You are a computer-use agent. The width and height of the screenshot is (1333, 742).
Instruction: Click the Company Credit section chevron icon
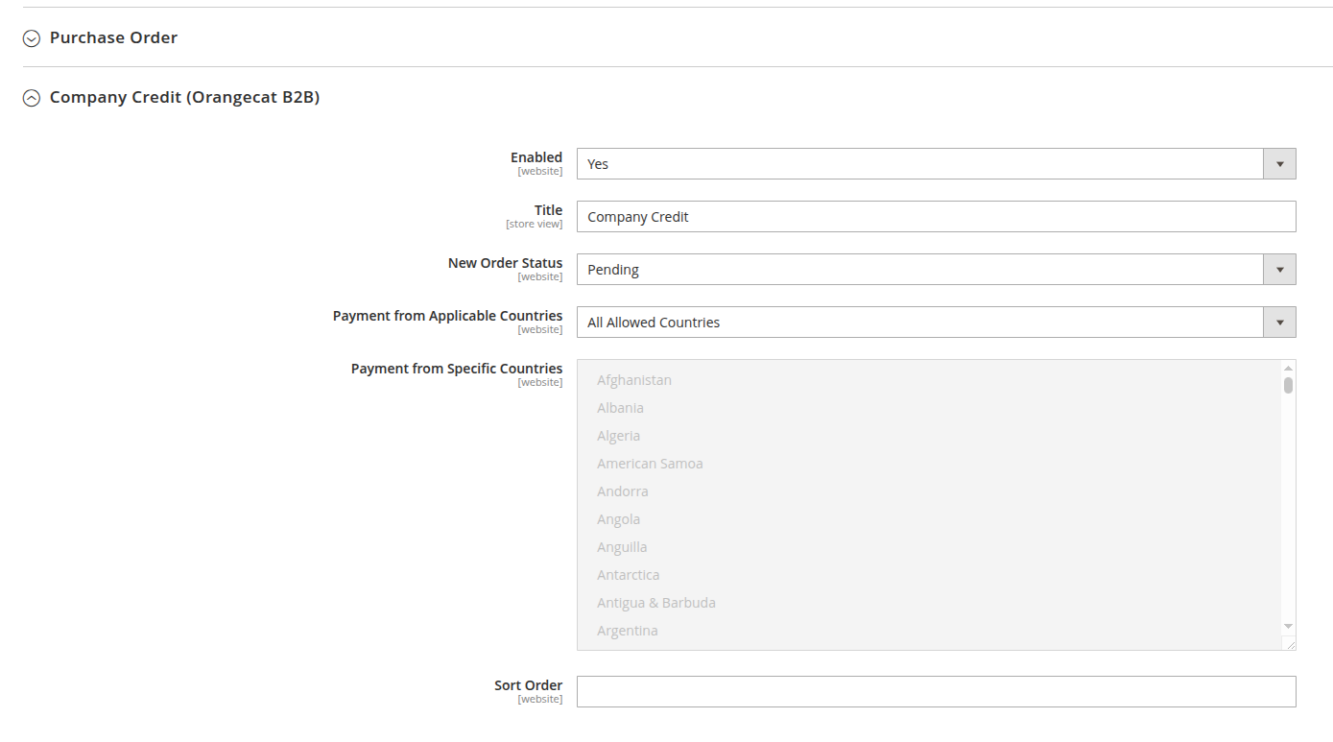(31, 97)
